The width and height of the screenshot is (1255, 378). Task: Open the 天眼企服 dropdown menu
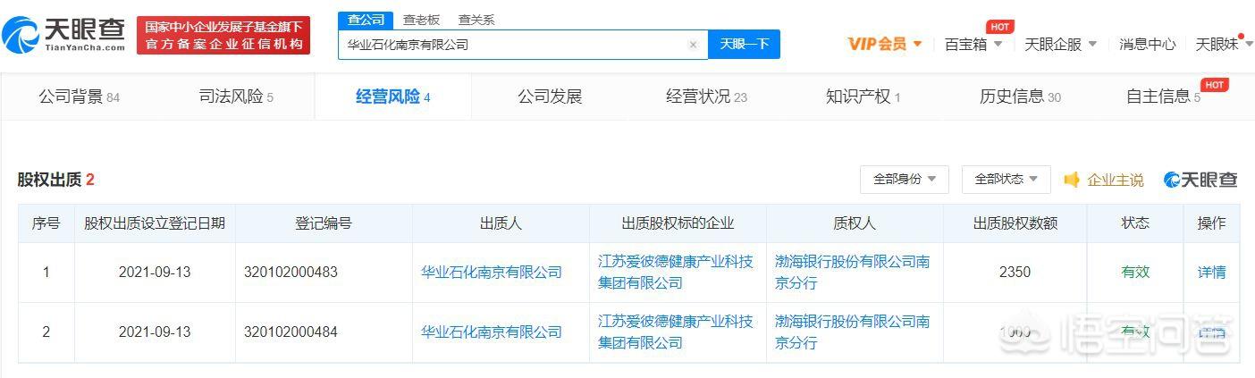coord(1060,44)
